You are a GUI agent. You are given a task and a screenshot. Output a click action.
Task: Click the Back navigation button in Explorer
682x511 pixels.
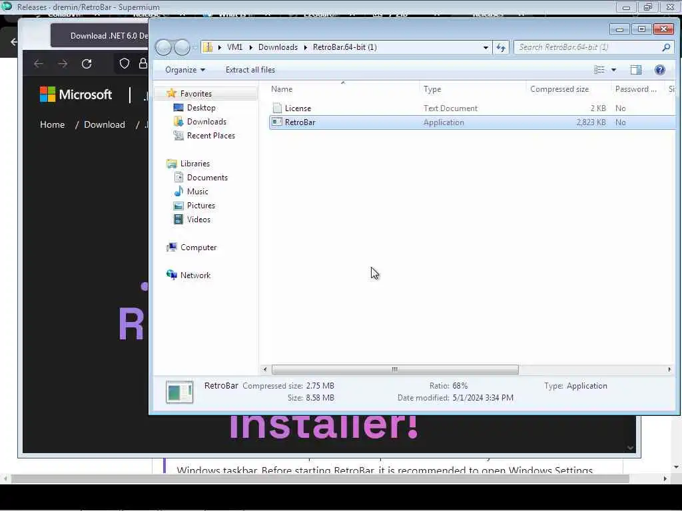point(164,47)
